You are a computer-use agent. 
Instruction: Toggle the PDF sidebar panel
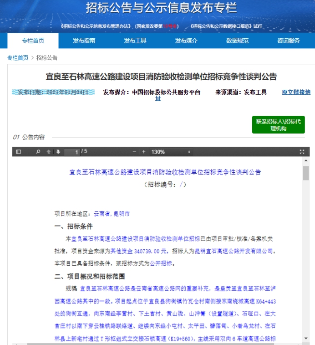[x=19, y=152]
